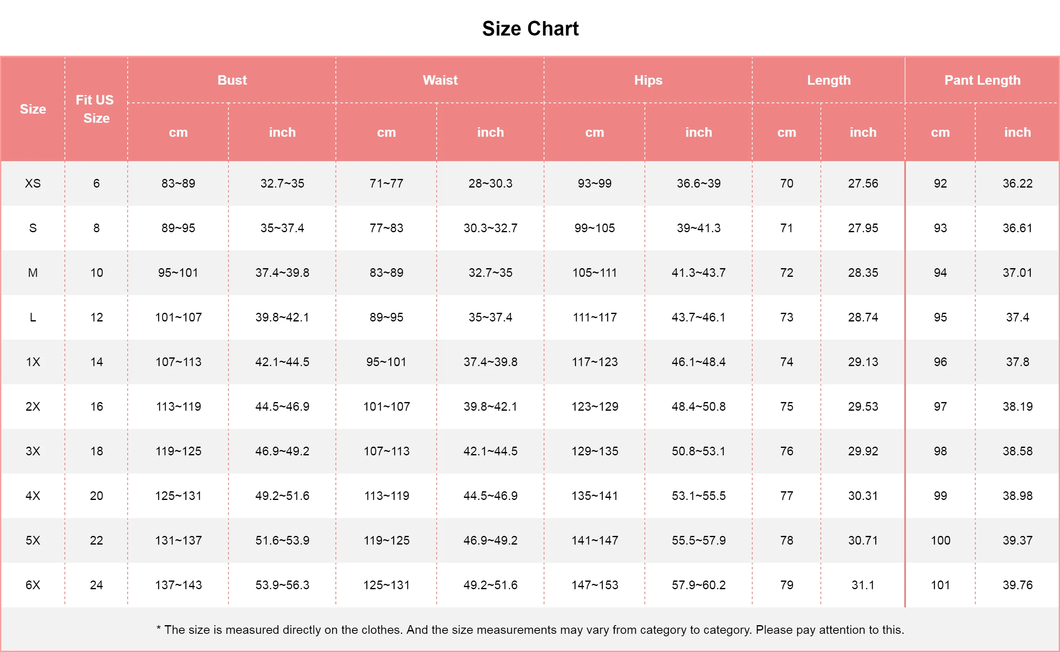Click the "cm" subheader under Pant Length
1060x652 pixels.
pyautogui.click(x=940, y=132)
